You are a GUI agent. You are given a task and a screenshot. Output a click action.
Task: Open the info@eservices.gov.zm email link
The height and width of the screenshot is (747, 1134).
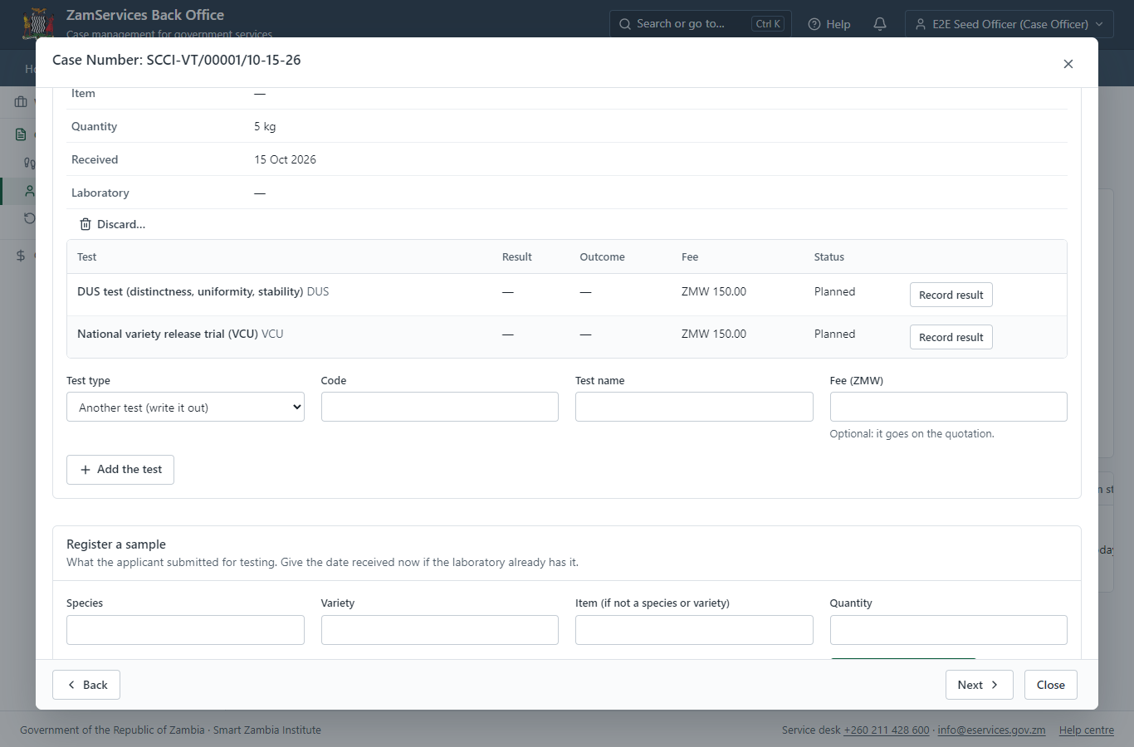tap(991, 730)
